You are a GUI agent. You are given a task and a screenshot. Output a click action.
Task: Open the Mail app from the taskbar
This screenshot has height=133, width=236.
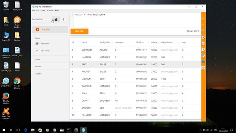tap(62, 130)
